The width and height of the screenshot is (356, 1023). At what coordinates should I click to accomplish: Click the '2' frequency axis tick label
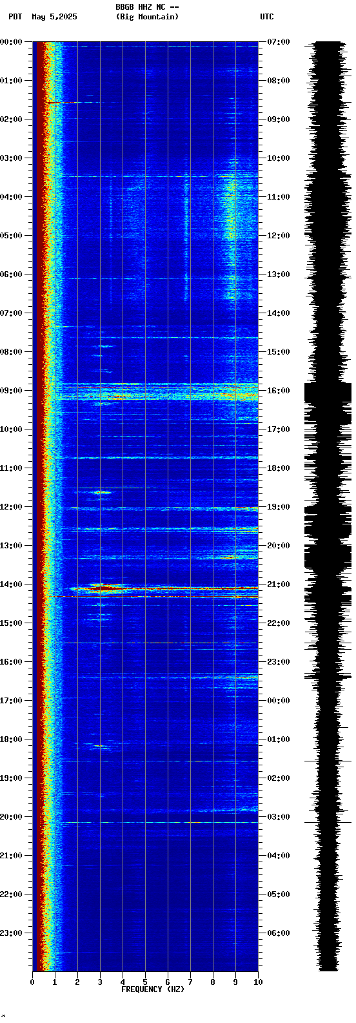[77, 982]
